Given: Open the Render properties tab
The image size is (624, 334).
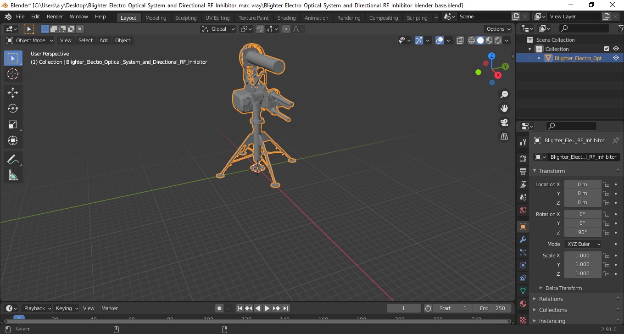Looking at the screenshot, I should tap(523, 159).
